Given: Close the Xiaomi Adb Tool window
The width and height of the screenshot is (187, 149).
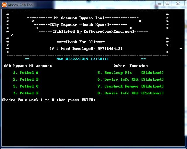Looking at the screenshot, I should point(178,3).
